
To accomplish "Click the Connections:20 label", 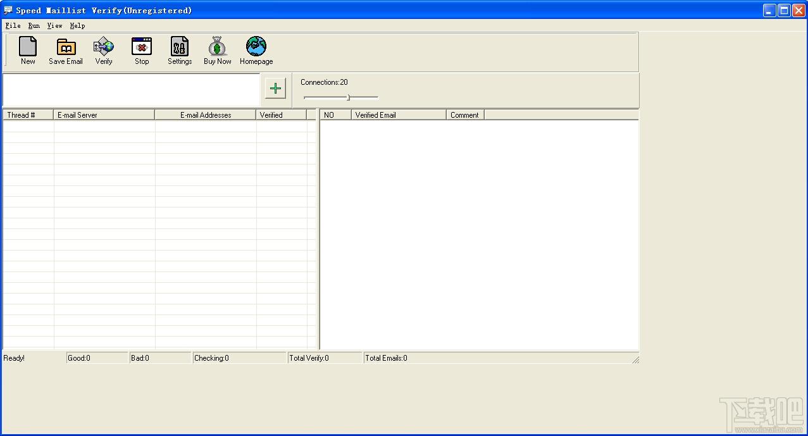I will tap(324, 82).
